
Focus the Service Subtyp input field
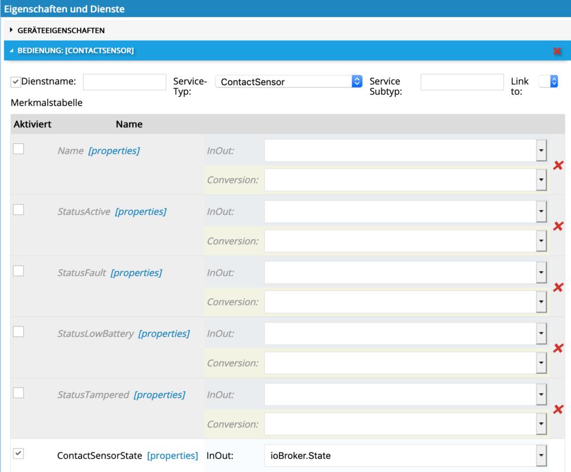click(x=462, y=82)
